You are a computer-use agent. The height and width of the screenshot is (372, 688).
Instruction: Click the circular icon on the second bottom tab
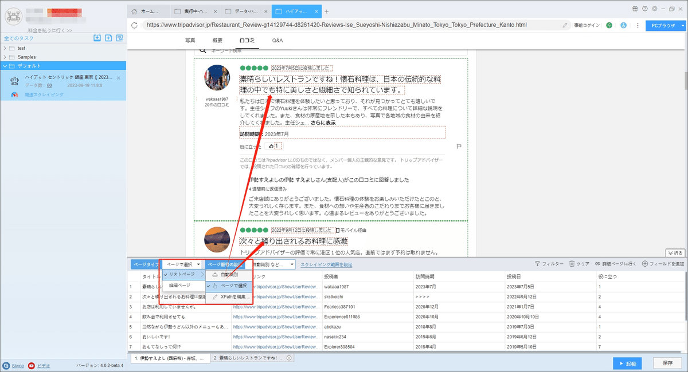coord(290,358)
